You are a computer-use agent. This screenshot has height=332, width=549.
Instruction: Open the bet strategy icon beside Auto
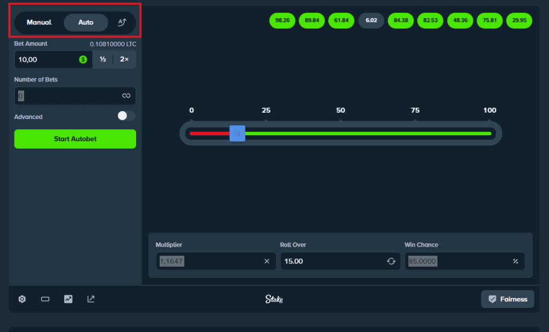pyautogui.click(x=122, y=23)
